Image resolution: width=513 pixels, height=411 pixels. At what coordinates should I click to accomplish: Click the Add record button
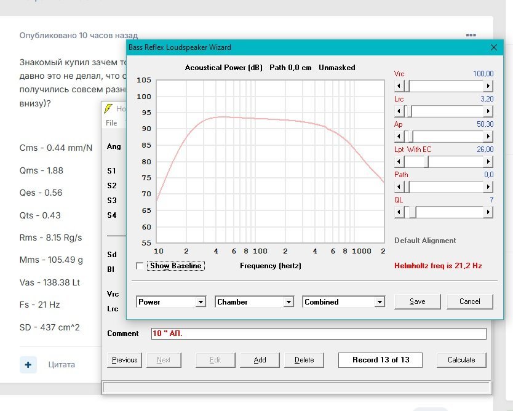(x=260, y=360)
